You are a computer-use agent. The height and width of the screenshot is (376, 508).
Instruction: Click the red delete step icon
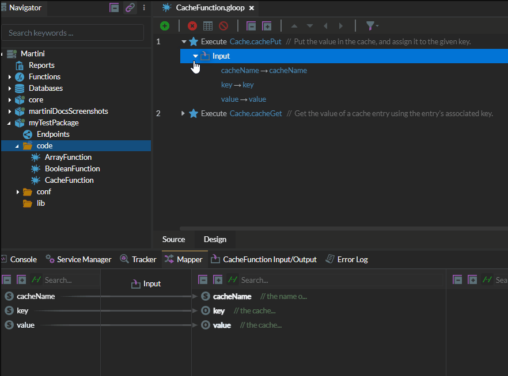[192, 26]
